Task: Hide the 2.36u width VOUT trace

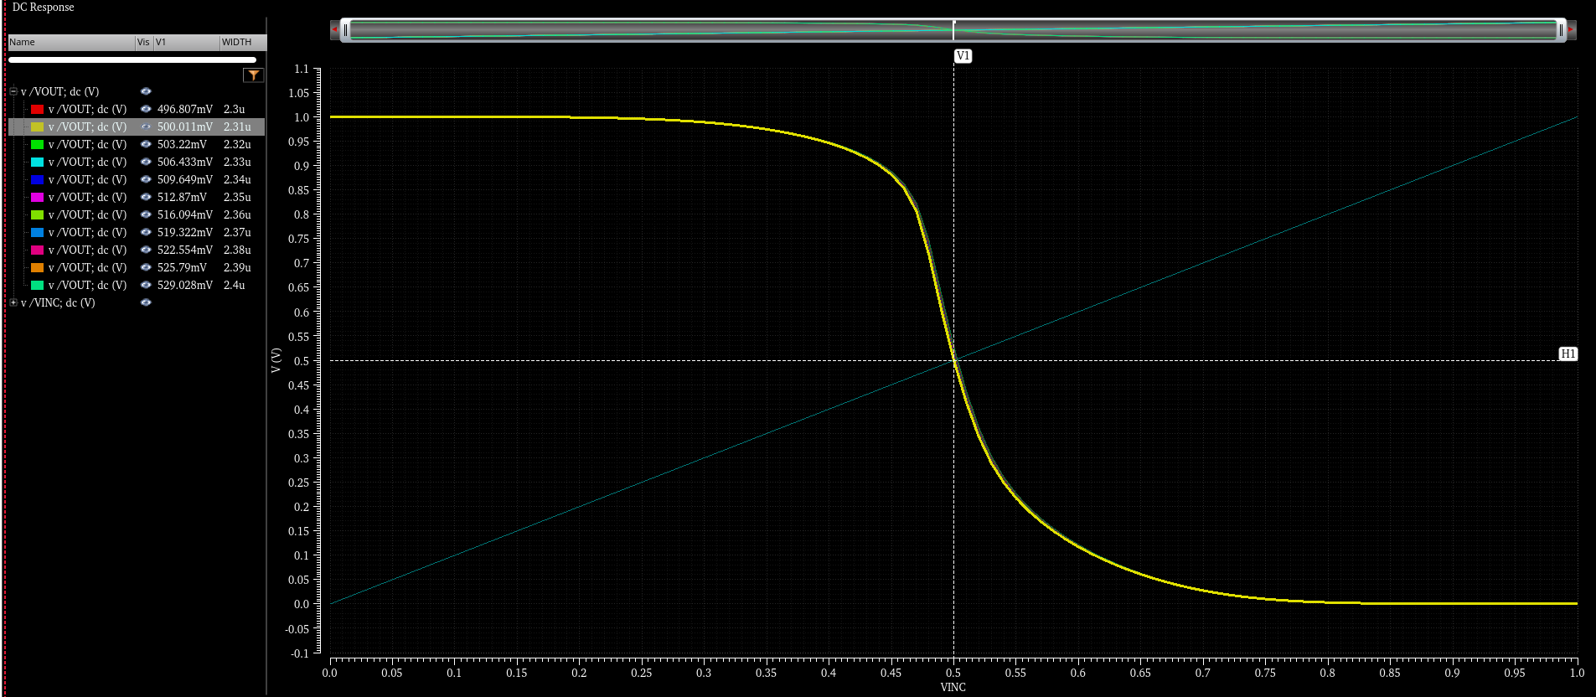Action: click(x=146, y=214)
